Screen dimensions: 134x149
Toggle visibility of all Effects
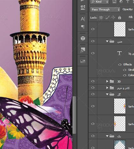click(x=120, y=64)
